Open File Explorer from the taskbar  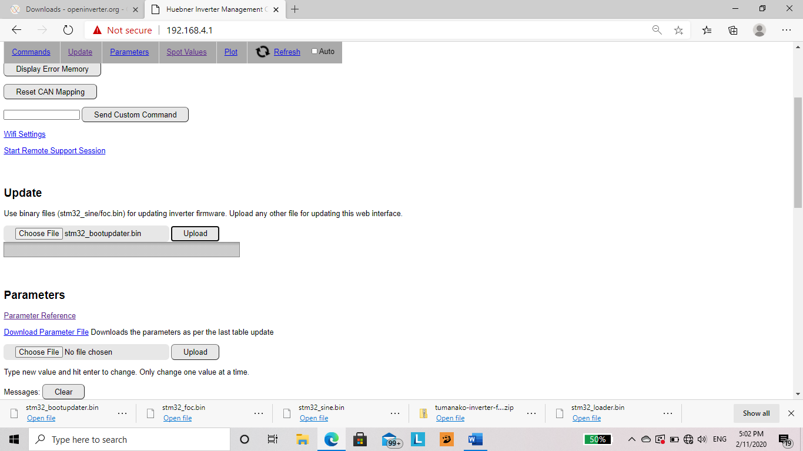pyautogui.click(x=302, y=439)
